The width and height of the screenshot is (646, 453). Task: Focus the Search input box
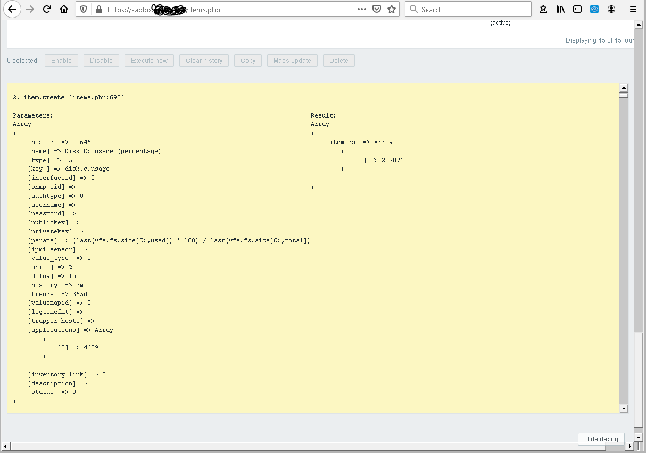(x=468, y=10)
